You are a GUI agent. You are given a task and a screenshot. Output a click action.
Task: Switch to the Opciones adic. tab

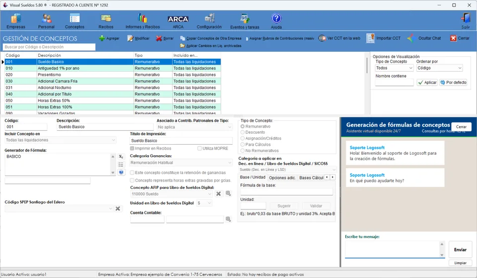coord(282,178)
